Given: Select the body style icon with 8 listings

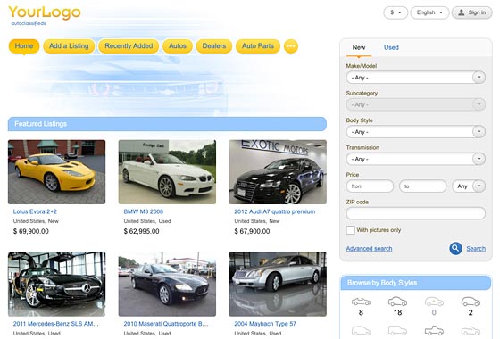Looking at the screenshot, I should (x=361, y=302).
